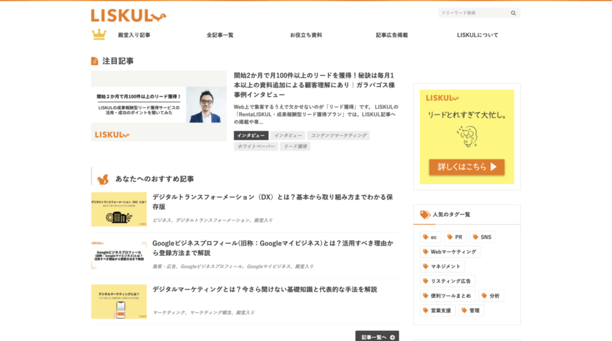Screen dimensions: 612x341
Task: Type in the フリーワード検索 search field
Action: click(x=472, y=13)
